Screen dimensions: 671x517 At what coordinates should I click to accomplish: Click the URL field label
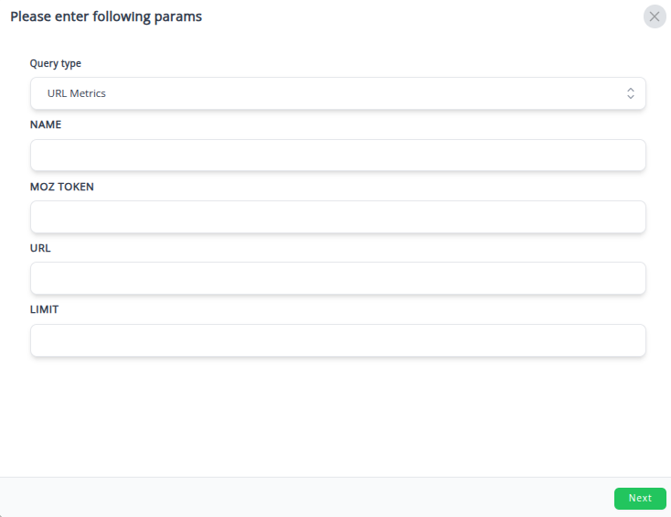[x=40, y=248]
